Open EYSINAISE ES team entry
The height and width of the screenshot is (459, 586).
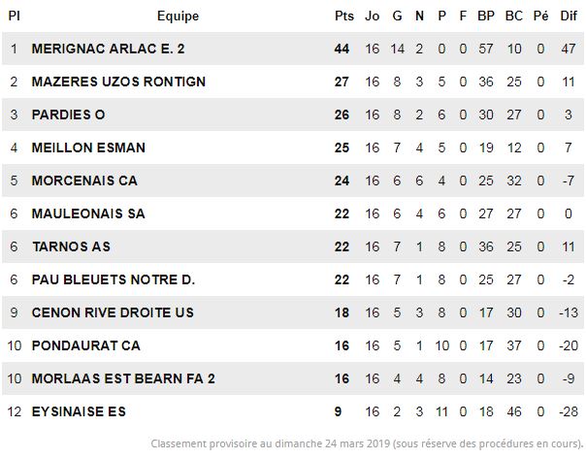coord(79,411)
